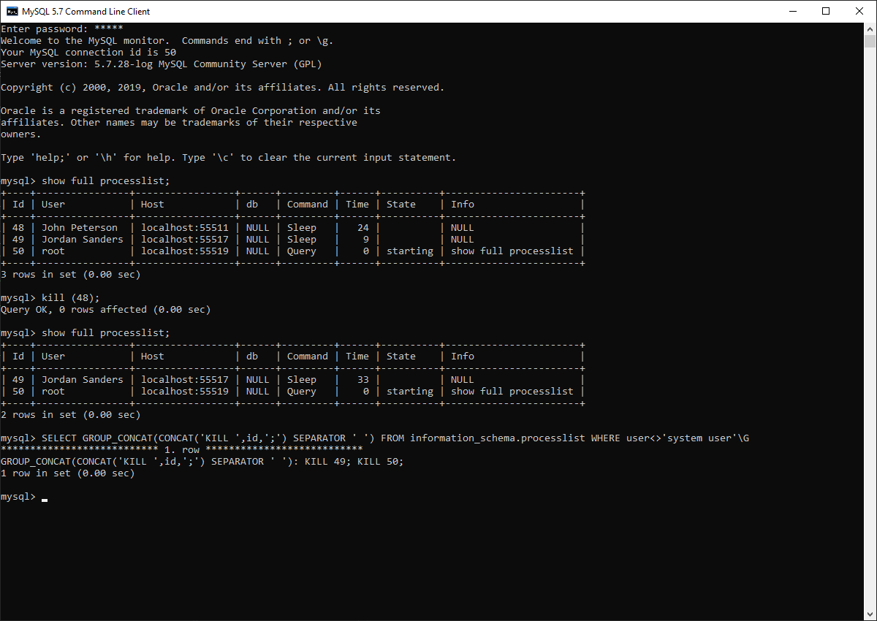The width and height of the screenshot is (877, 621).
Task: Minimize the MySQL Command Line Client window
Action: (x=792, y=11)
